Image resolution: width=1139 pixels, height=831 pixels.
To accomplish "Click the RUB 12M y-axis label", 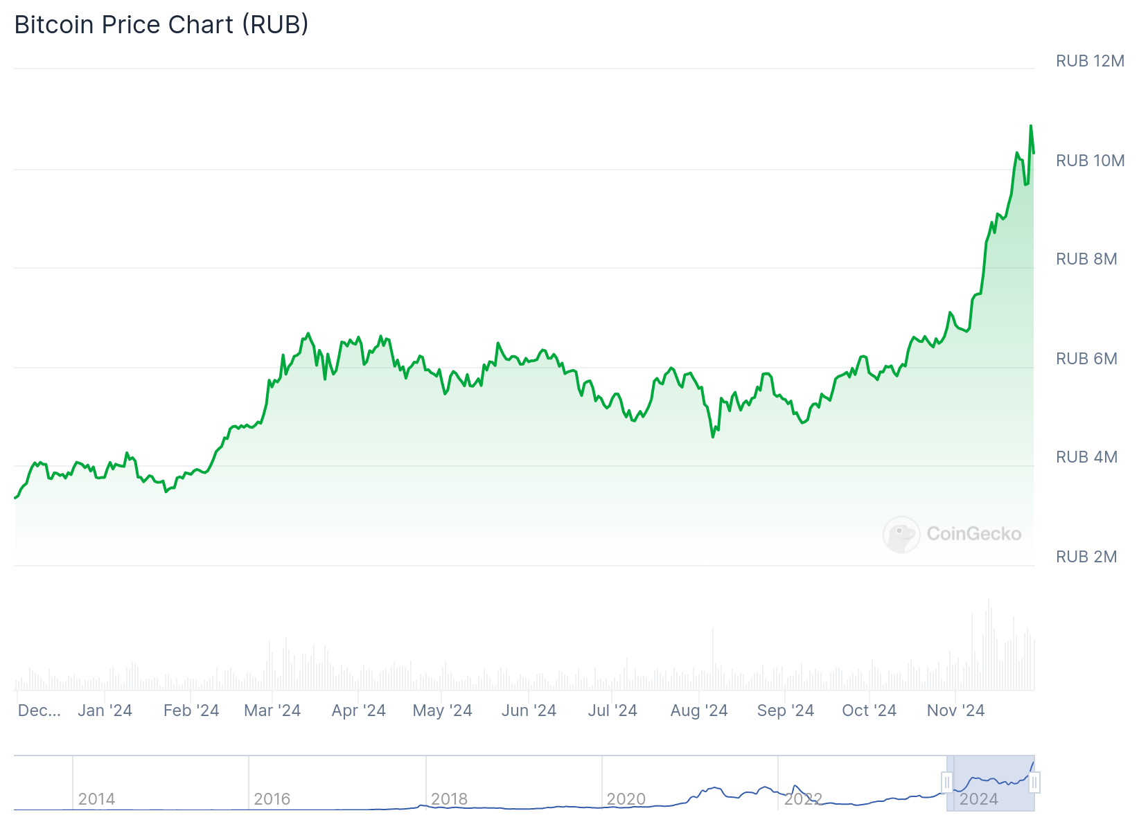I will pos(1090,61).
